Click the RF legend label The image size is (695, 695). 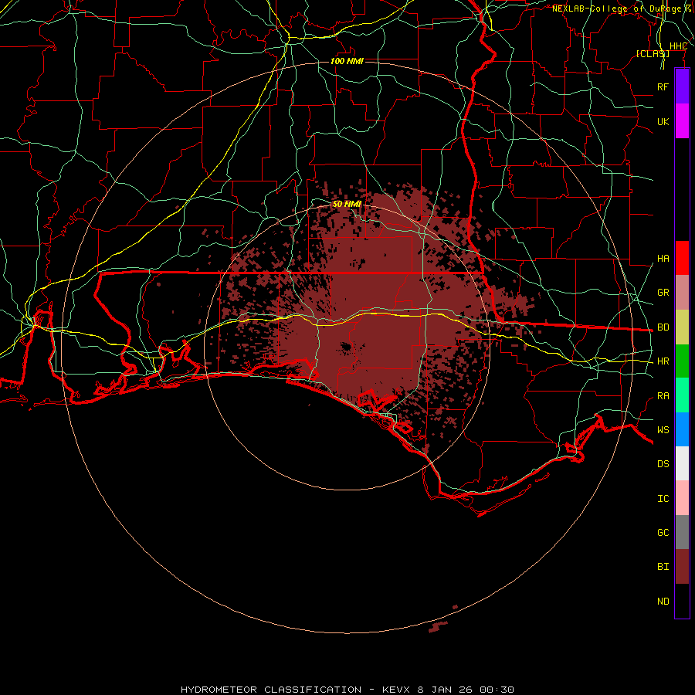[x=663, y=86]
